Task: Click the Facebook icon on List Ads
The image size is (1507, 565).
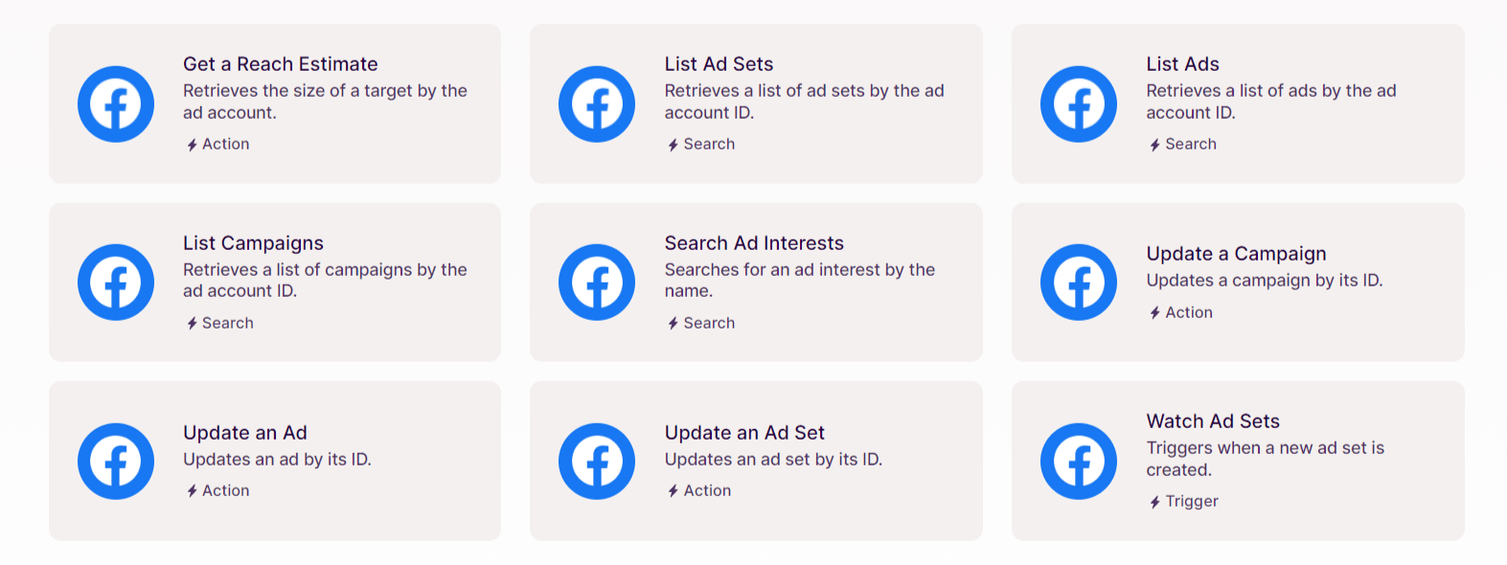Action: point(1078,103)
